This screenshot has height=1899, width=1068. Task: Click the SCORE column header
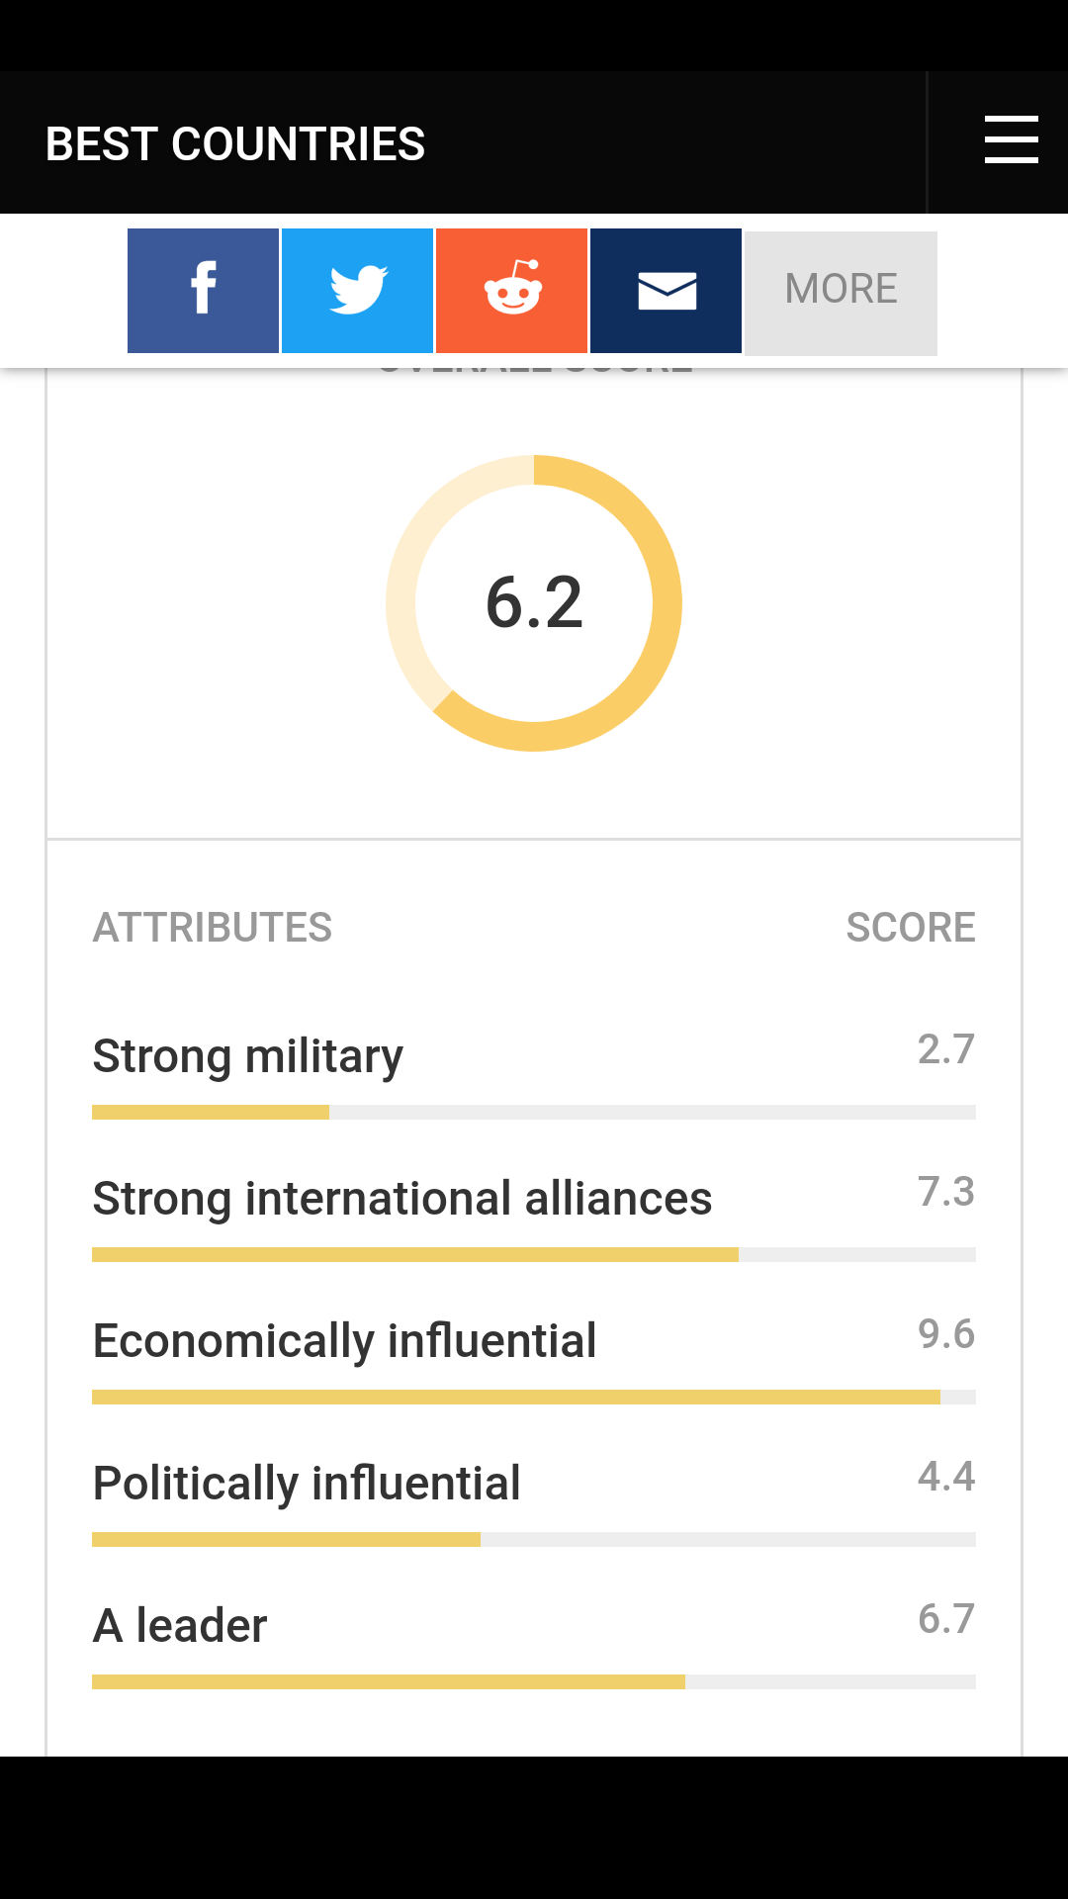[x=910, y=928]
